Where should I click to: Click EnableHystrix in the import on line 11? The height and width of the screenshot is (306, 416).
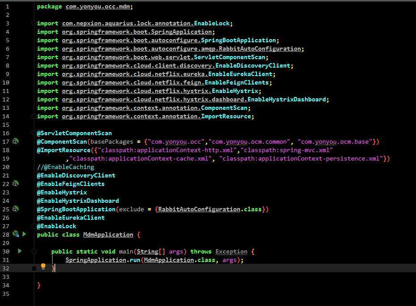[x=235, y=91]
